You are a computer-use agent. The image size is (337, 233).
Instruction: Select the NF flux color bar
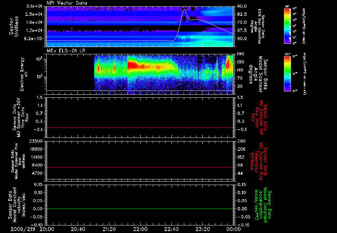(x=288, y=26)
